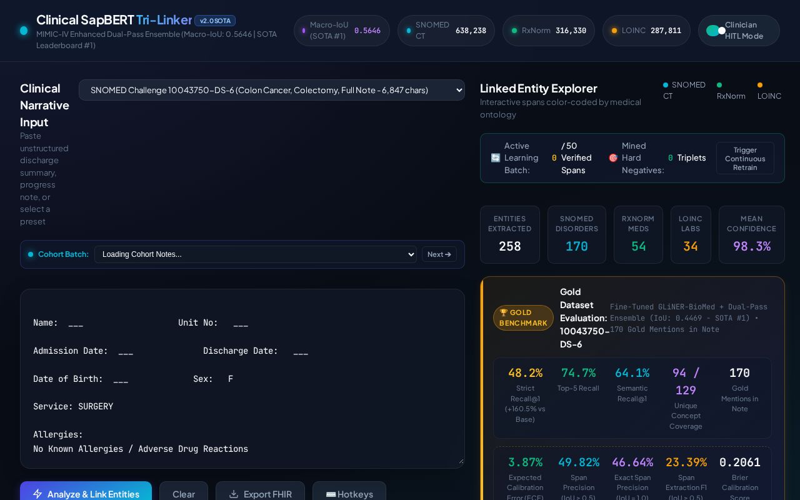The image size is (800, 500).
Task: Click the Clinical SapBERT Tri-Linker title
Action: coord(114,20)
